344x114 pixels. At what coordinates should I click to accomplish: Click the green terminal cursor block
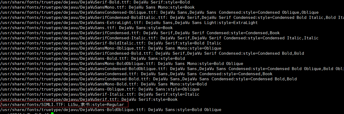click(x=52, y=113)
